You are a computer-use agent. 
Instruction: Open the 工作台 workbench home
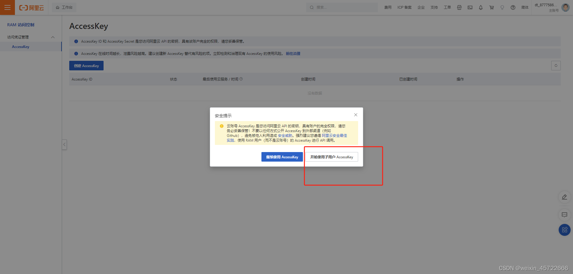[64, 7]
